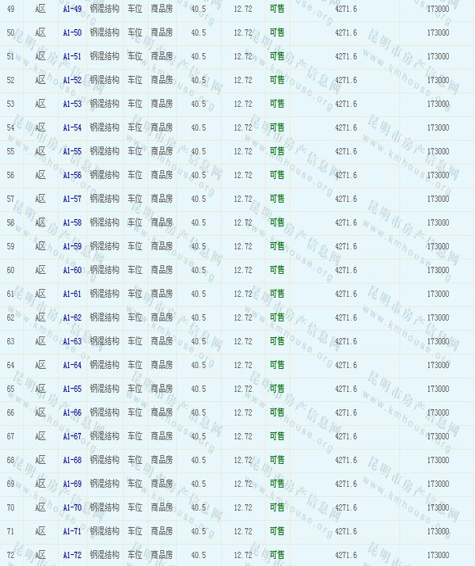Select the 173000 price in row 66

(x=438, y=412)
